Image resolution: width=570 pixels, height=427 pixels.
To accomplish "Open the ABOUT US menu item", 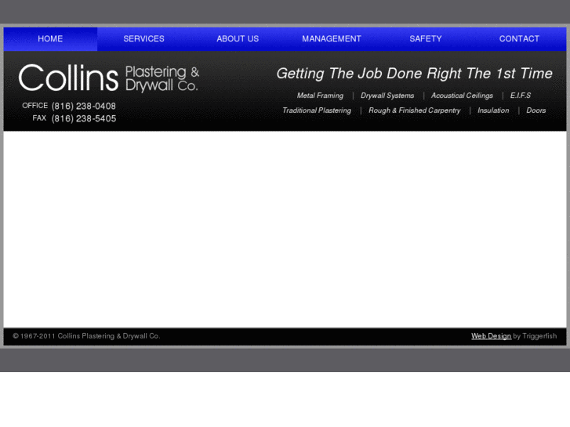I will tap(238, 39).
